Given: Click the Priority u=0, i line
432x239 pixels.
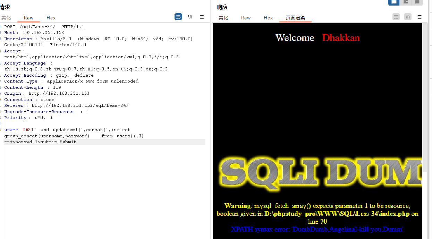Looking at the screenshot, I should 28,118.
